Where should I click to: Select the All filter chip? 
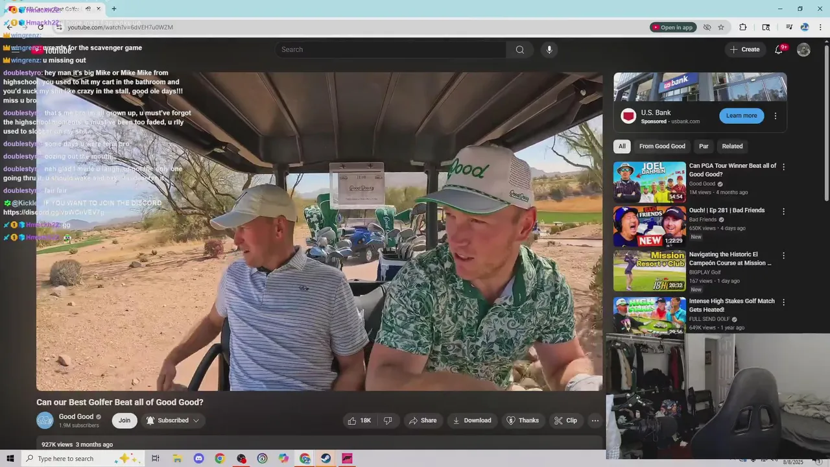point(622,146)
